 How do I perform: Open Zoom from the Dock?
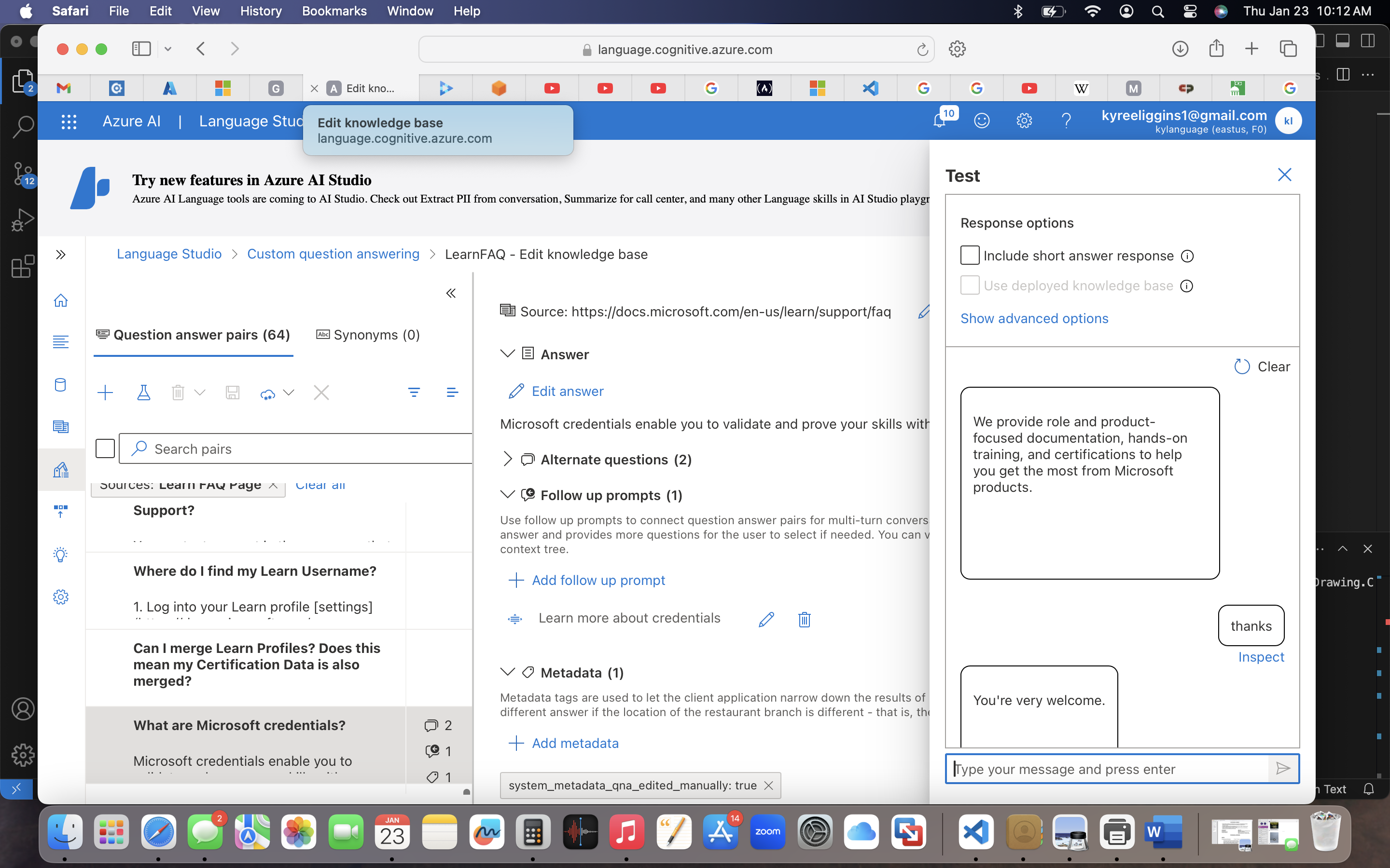[x=768, y=832]
